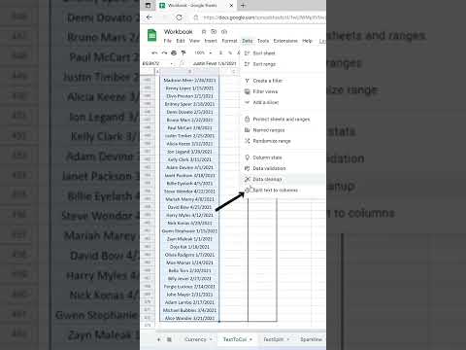
Task: Open the Tools menu
Action: [x=263, y=41]
